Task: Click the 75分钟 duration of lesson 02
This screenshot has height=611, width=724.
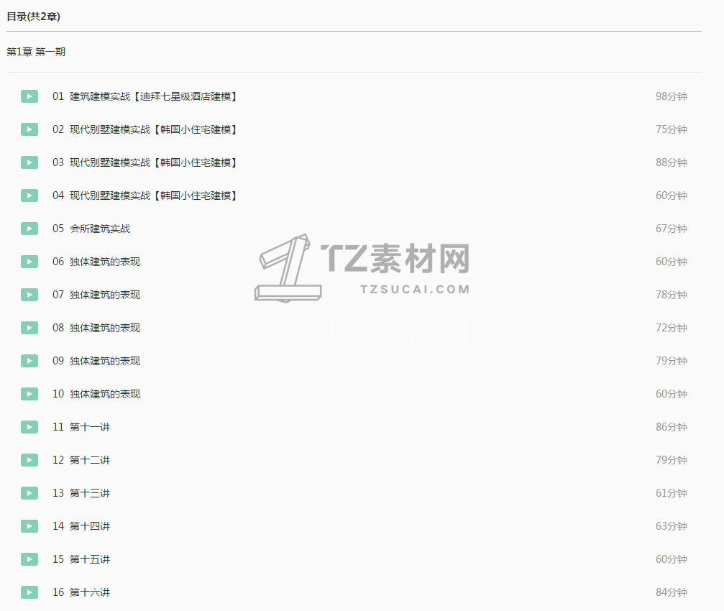Action: pos(672,129)
